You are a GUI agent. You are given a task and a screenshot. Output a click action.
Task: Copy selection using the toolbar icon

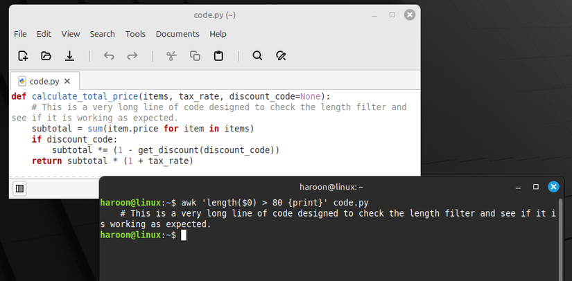point(195,56)
